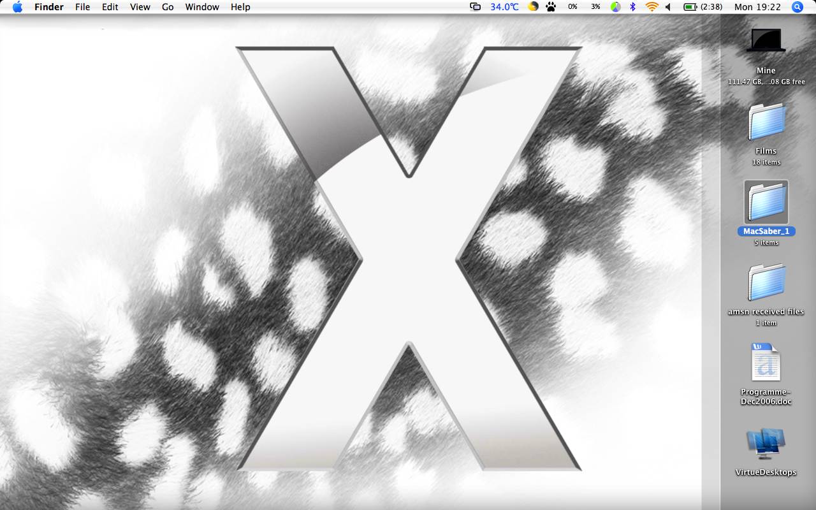Open the battery status menu
This screenshot has height=510, width=816.
[690, 7]
